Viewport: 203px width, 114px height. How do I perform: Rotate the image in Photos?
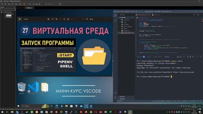[x=52, y=19]
